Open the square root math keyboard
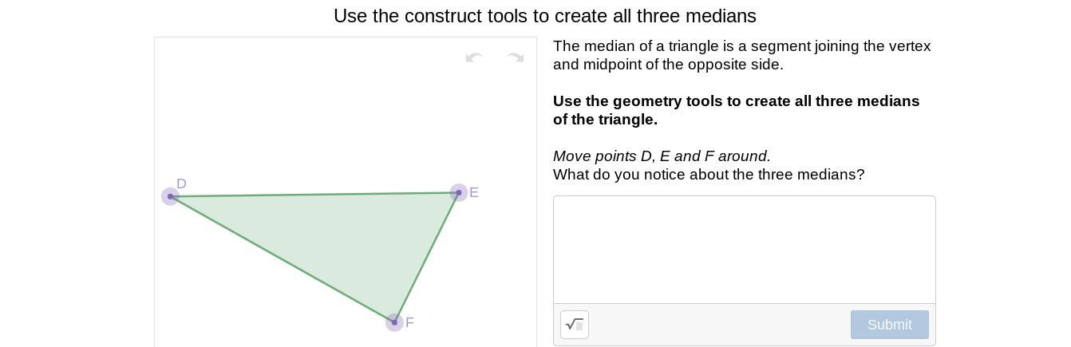 pos(575,325)
